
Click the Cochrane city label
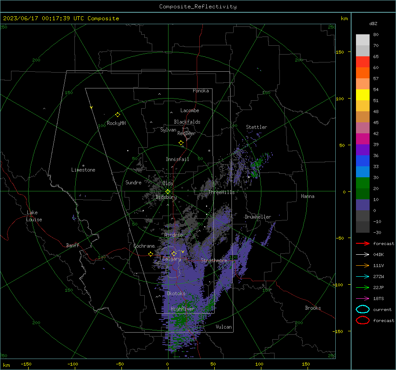[x=144, y=246]
